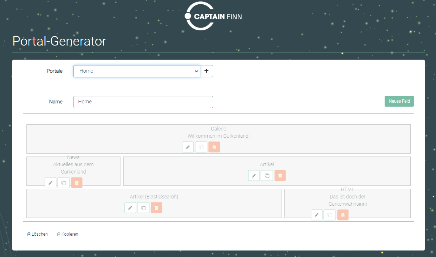The height and width of the screenshot is (257, 436).
Task: Duplicate the News field
Action: point(64,183)
